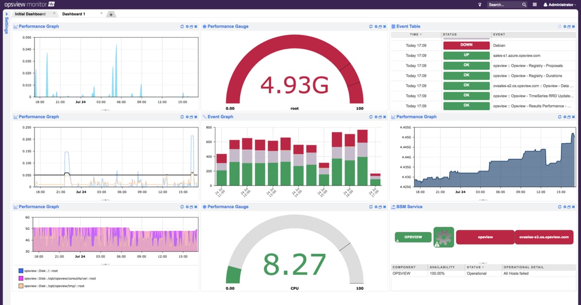The image size is (581, 305).
Task: Refresh the BSM Service panel
Action: pyautogui.click(x=559, y=207)
